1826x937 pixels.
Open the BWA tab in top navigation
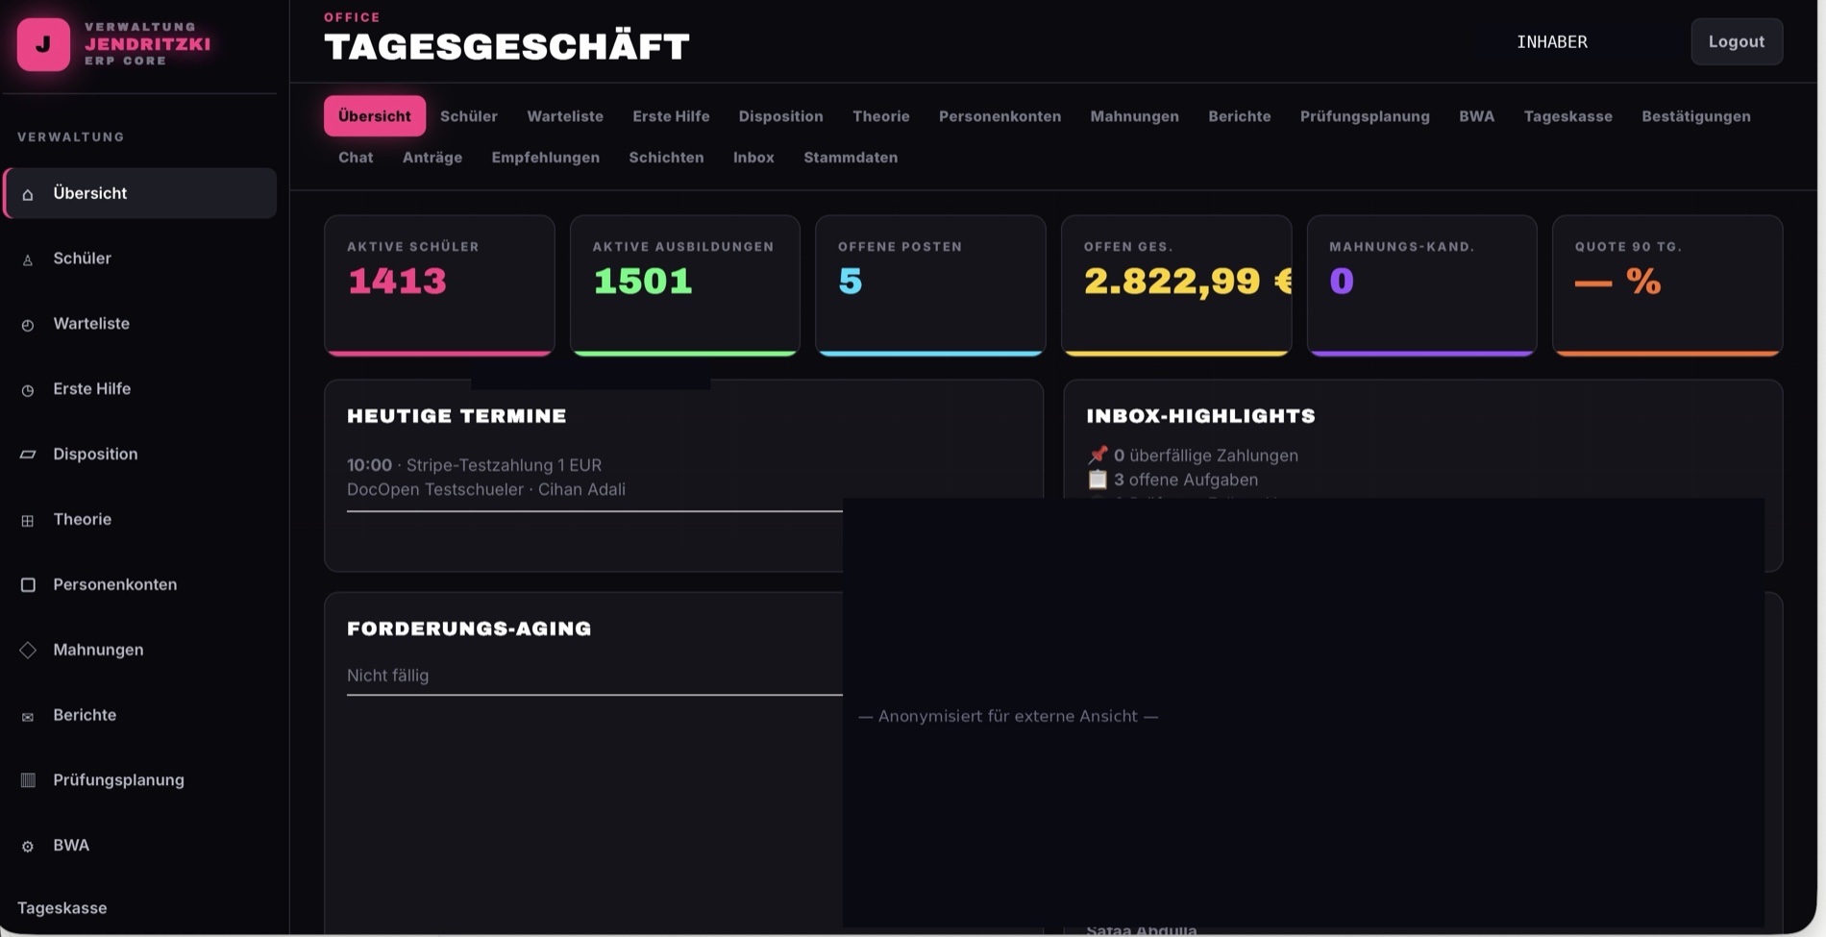coord(1476,116)
